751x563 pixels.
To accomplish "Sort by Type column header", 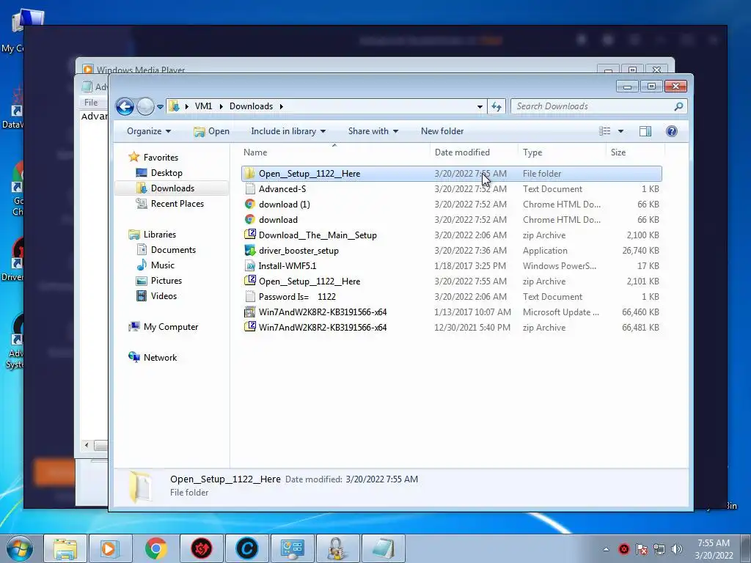I will 532,152.
